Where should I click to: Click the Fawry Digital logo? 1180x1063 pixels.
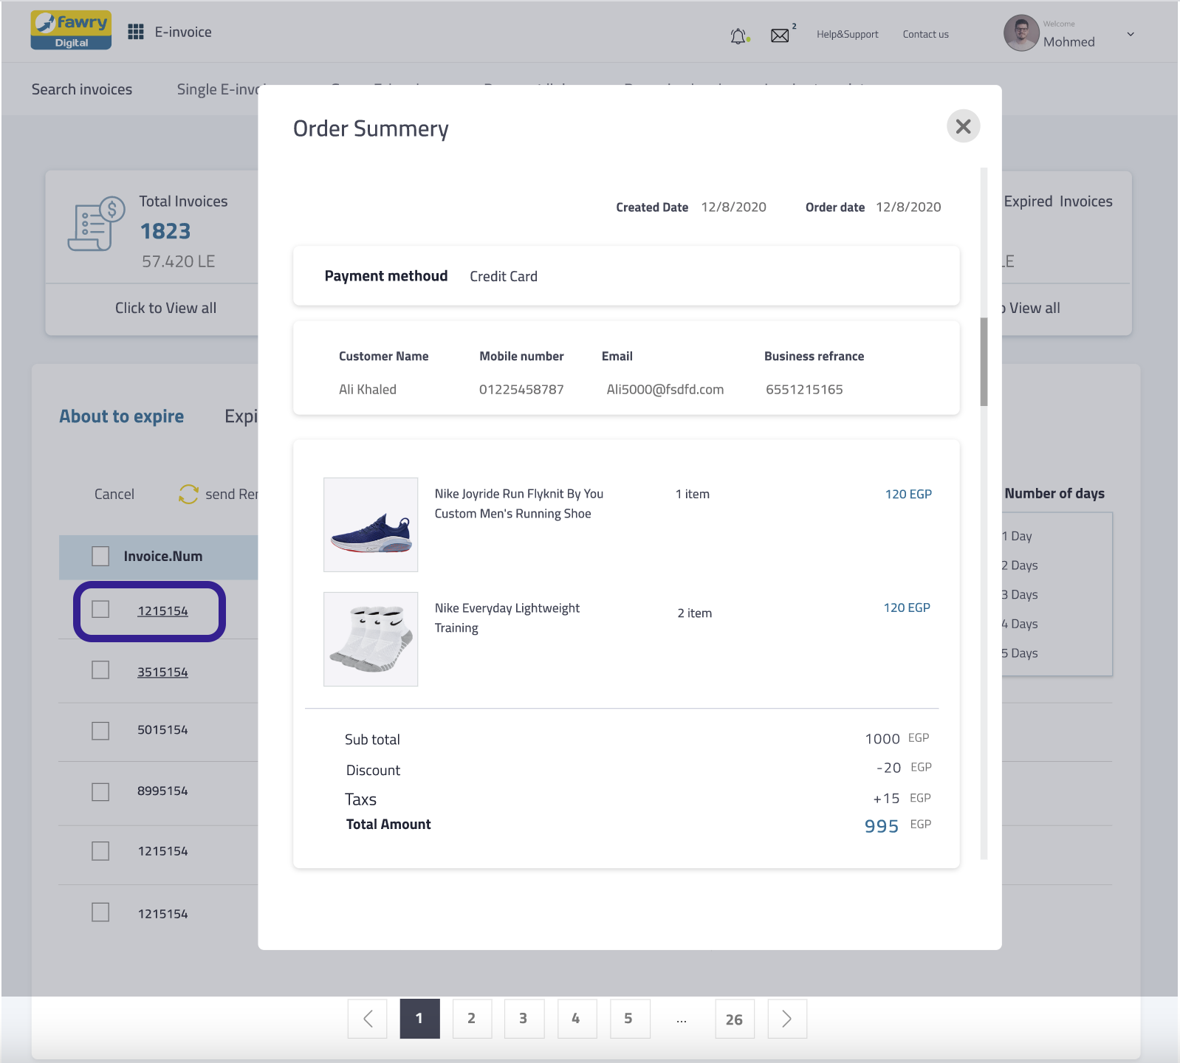[71, 30]
